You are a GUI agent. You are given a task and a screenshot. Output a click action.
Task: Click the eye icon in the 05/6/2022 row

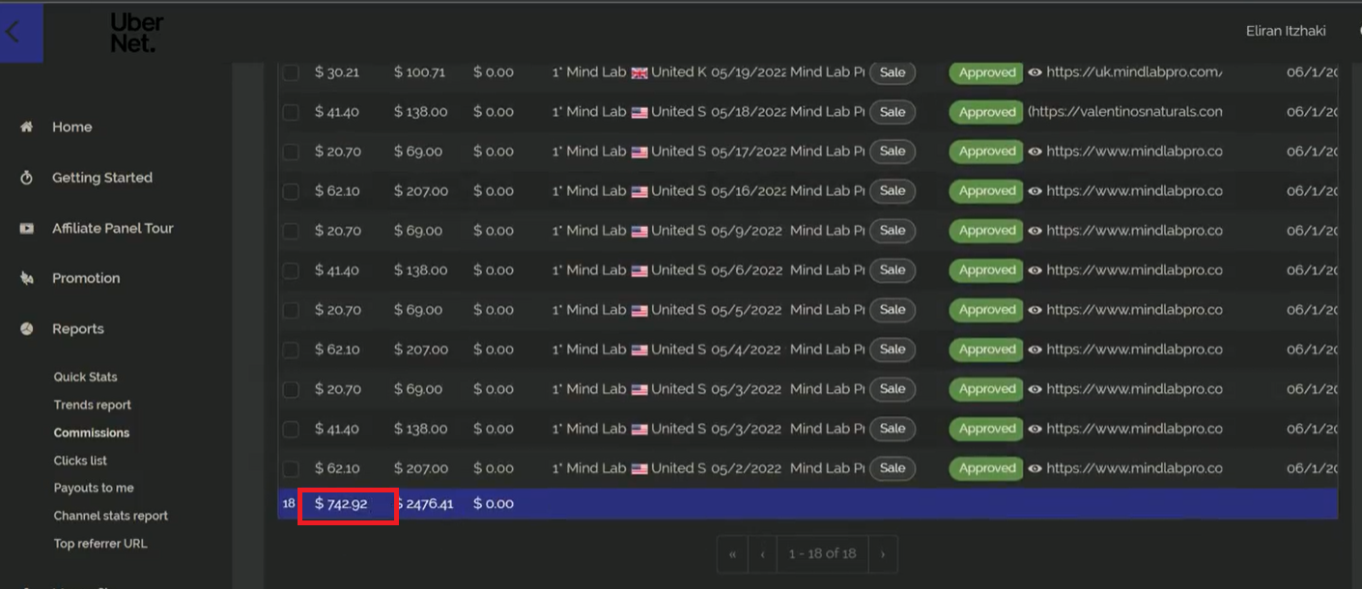1035,270
